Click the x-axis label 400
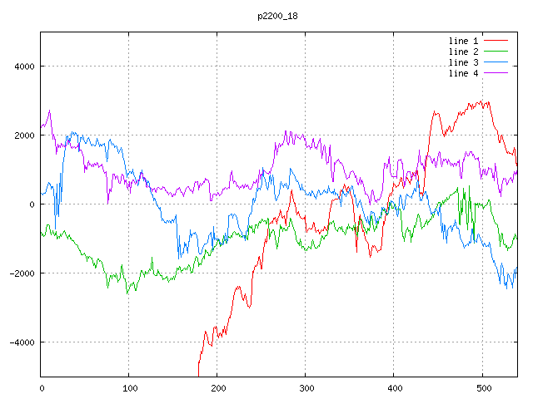This screenshot has width=533, height=399. click(395, 388)
